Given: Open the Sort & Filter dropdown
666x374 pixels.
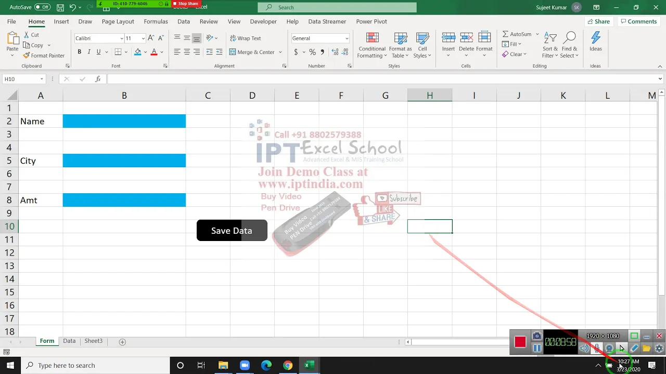Looking at the screenshot, I should click(550, 45).
